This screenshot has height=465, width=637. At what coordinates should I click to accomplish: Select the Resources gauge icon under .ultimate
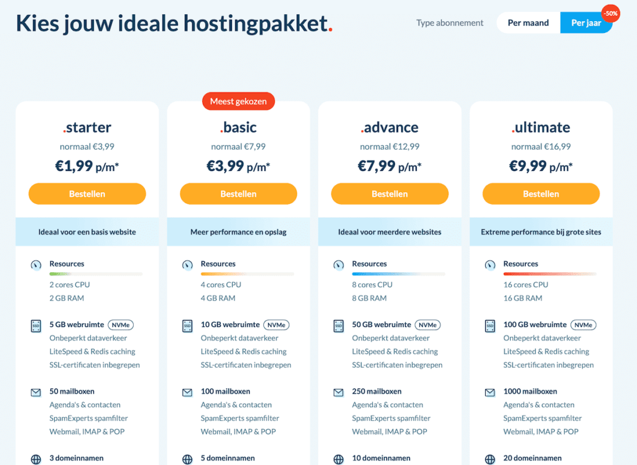click(x=490, y=265)
